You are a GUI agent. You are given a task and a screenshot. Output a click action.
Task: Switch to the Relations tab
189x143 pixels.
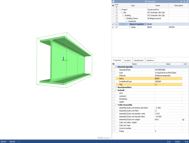pos(150,60)
